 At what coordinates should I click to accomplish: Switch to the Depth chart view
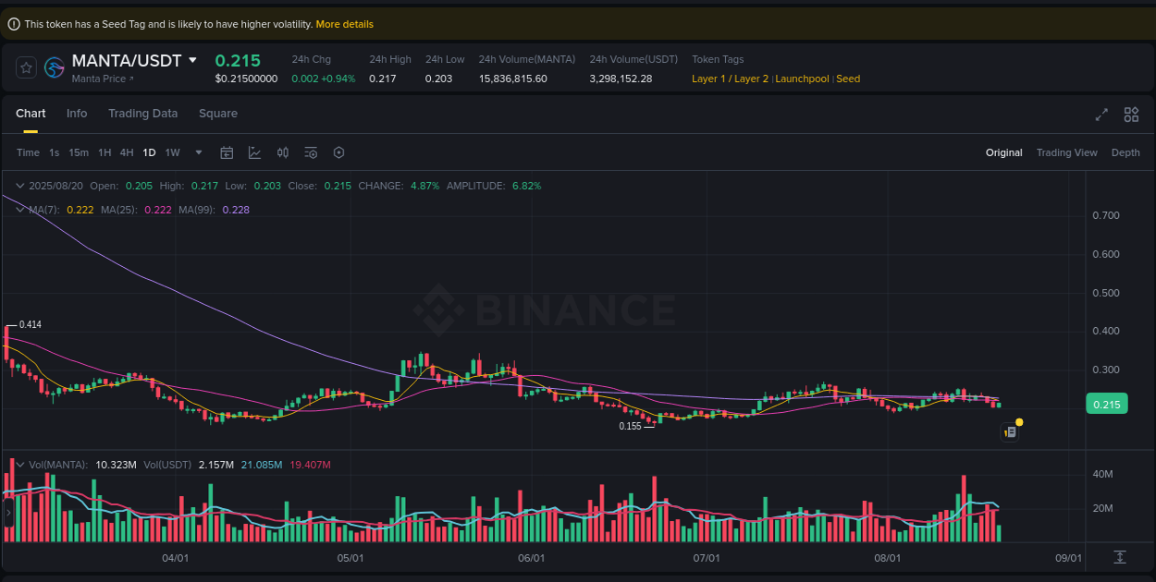(1125, 152)
